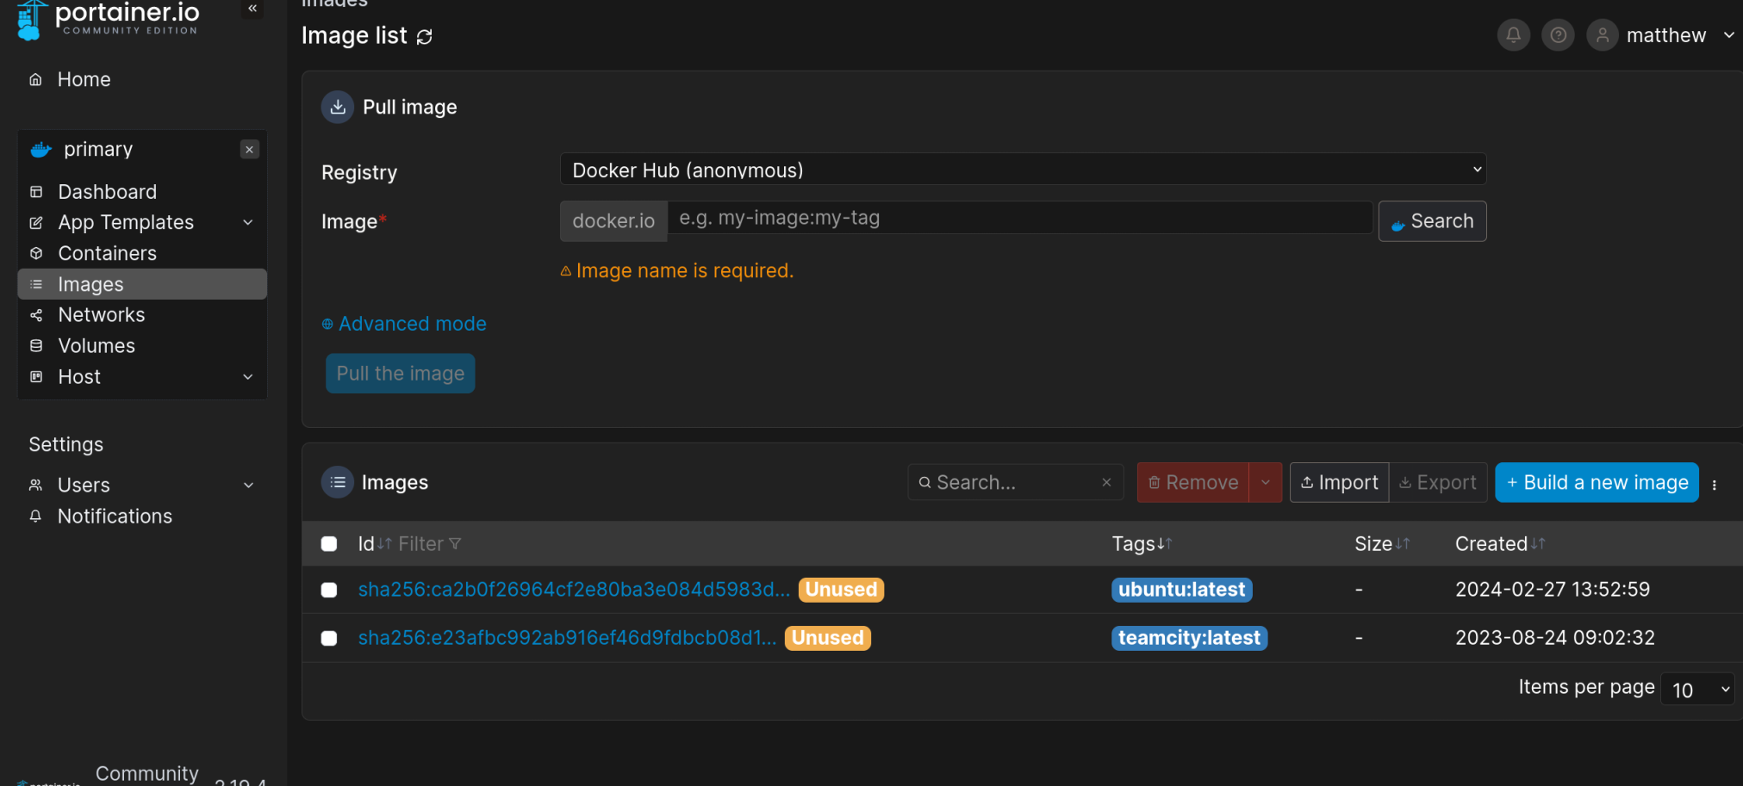Click the teamcity:latest tag badge
Viewport: 1743px width, 786px height.
tap(1189, 638)
